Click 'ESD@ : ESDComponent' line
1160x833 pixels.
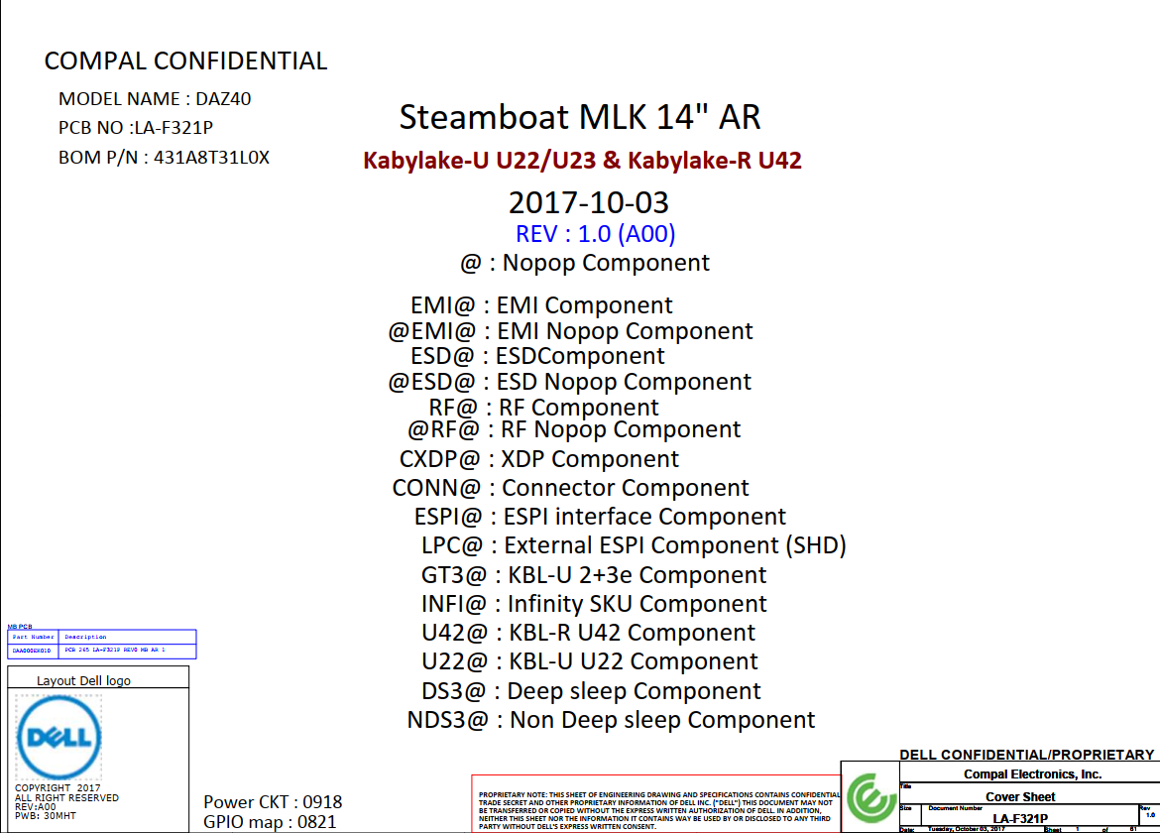tap(537, 356)
